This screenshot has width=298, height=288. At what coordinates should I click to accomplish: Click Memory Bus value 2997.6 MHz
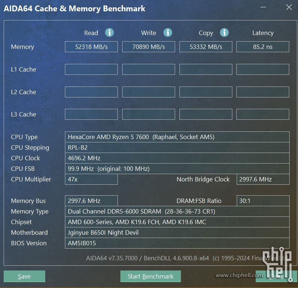coord(91,201)
